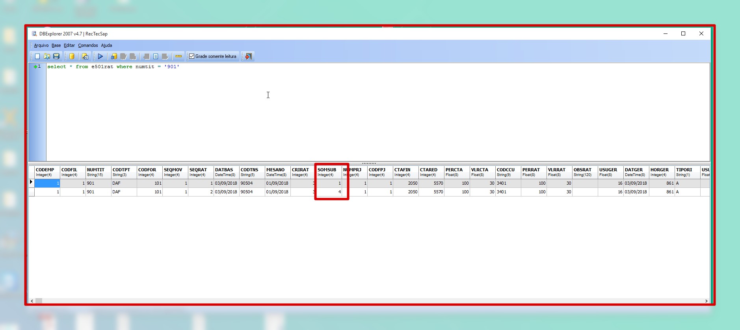Image resolution: width=740 pixels, height=330 pixels.
Task: Click the database with blue arrow icon
Action: [x=114, y=56]
